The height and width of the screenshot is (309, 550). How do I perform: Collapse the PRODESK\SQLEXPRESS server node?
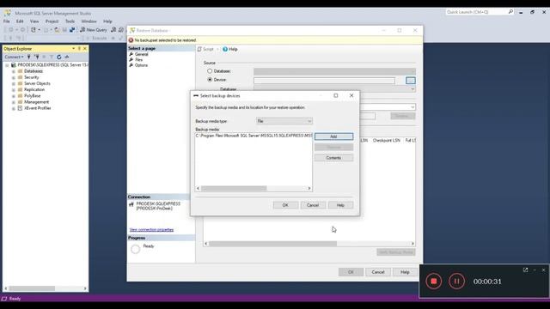tap(7, 65)
